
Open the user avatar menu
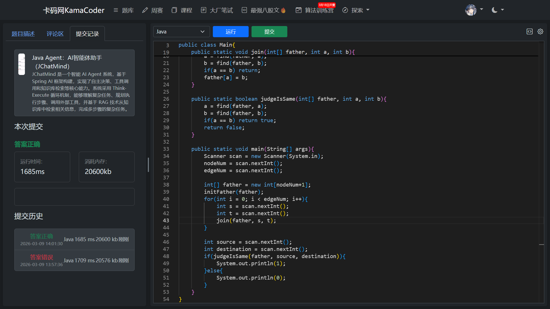coord(471,10)
